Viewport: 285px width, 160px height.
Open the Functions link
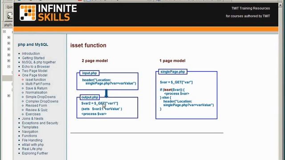coord(29,136)
